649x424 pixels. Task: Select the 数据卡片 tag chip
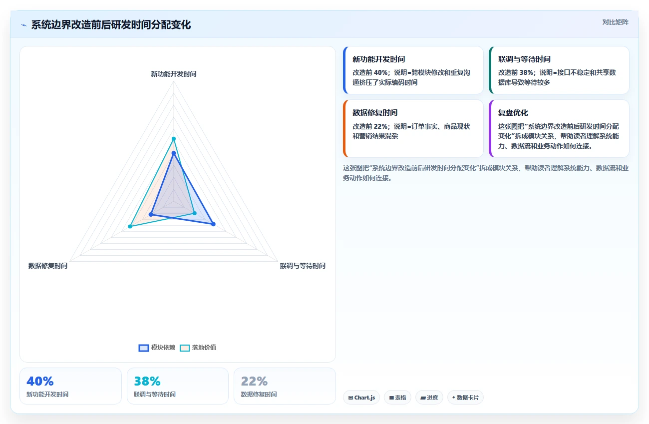[465, 398]
